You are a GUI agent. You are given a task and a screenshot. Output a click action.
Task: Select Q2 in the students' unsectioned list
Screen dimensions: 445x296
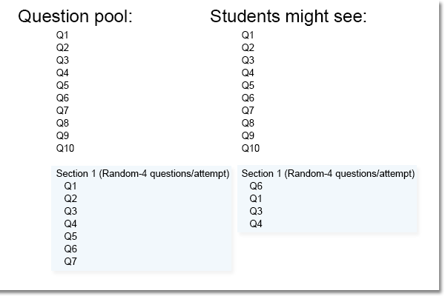[248, 47]
